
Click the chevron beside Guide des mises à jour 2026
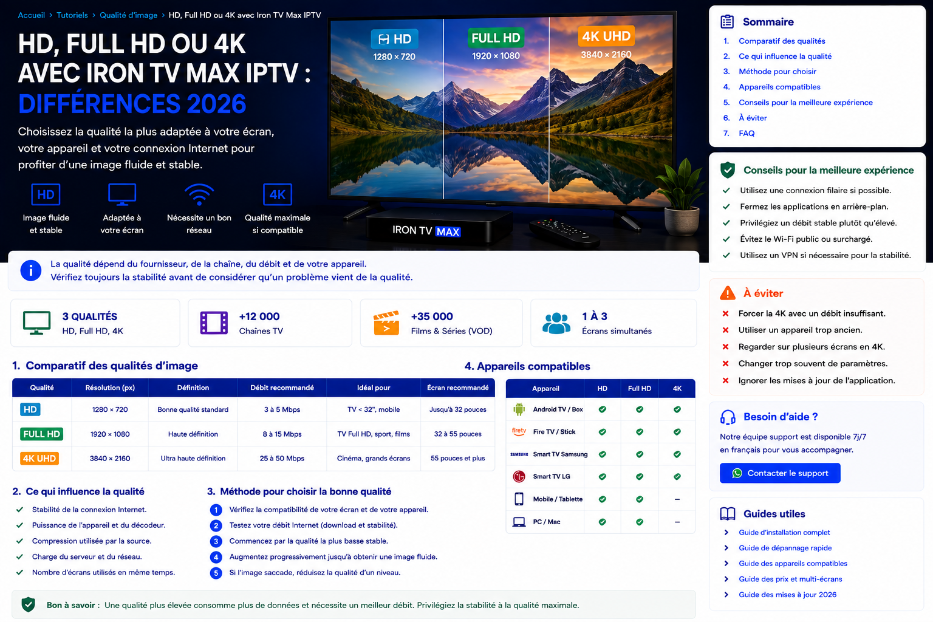[726, 595]
